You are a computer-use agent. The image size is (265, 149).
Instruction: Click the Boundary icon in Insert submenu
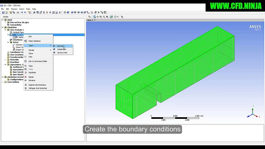pyautogui.click(x=54, y=46)
